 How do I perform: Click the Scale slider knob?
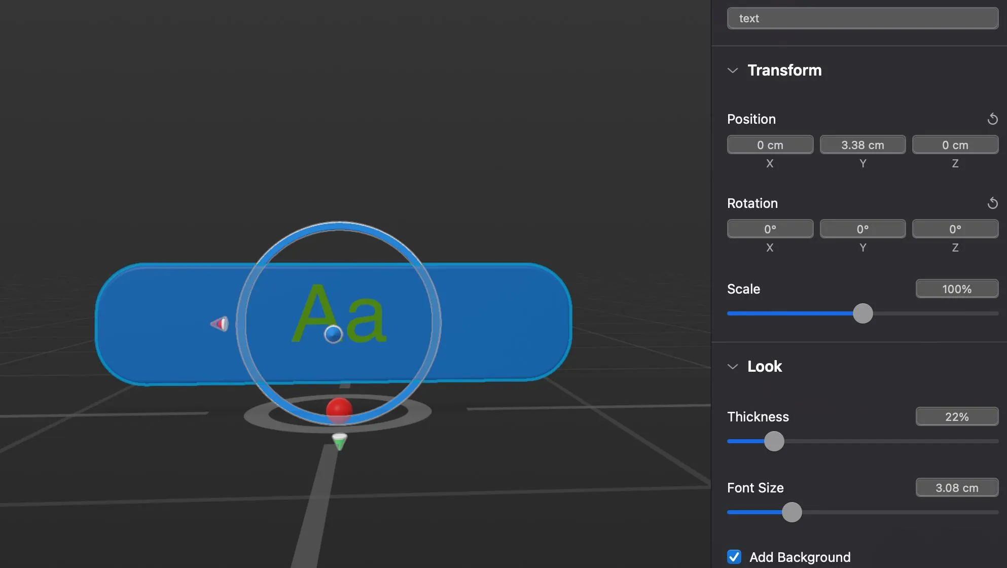[x=862, y=313]
